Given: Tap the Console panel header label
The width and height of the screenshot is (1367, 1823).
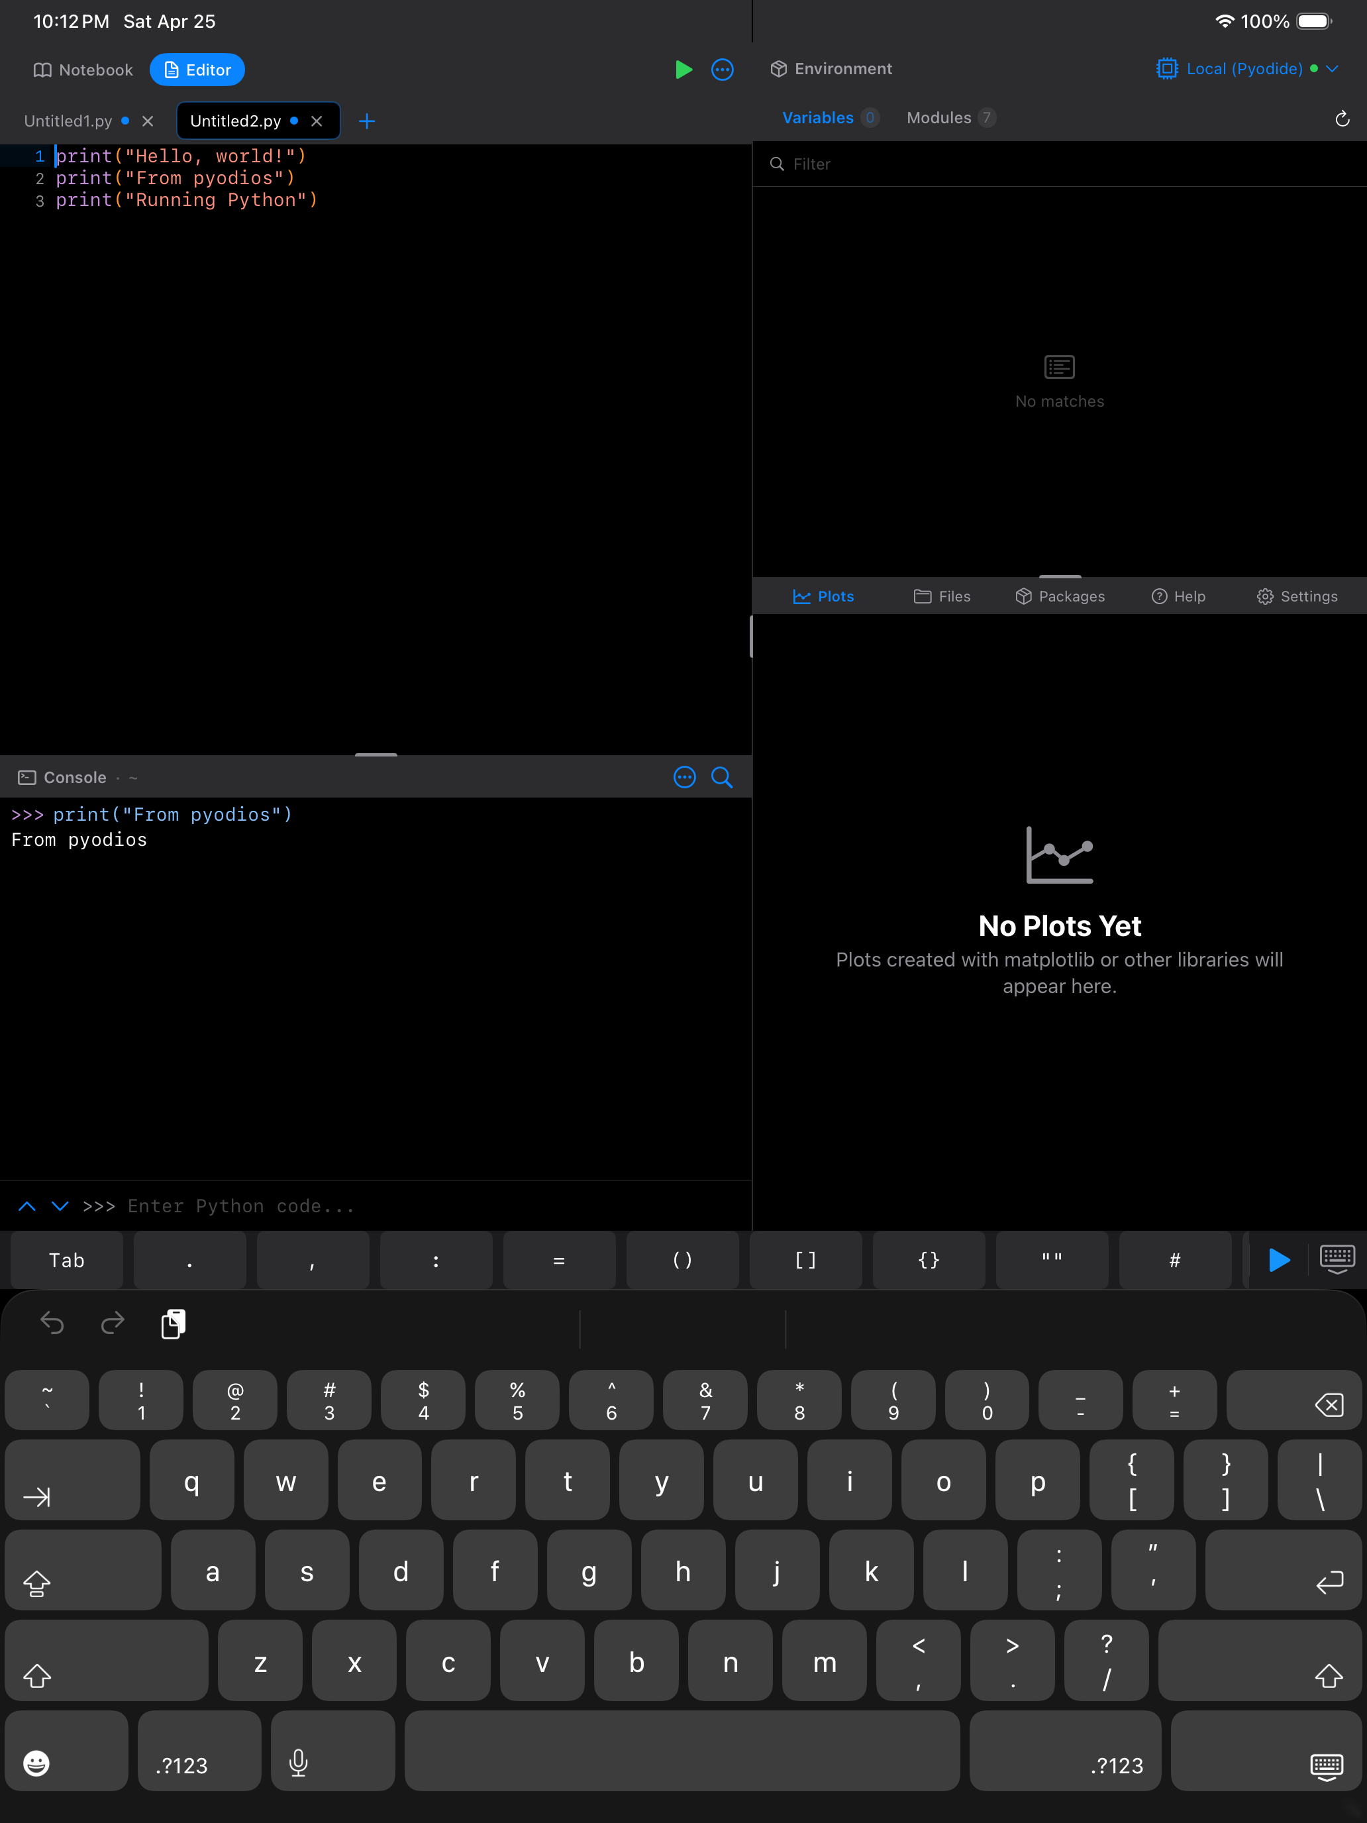Looking at the screenshot, I should 74,777.
